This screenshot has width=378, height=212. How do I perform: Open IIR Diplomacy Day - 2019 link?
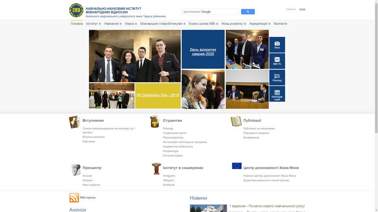158,95
